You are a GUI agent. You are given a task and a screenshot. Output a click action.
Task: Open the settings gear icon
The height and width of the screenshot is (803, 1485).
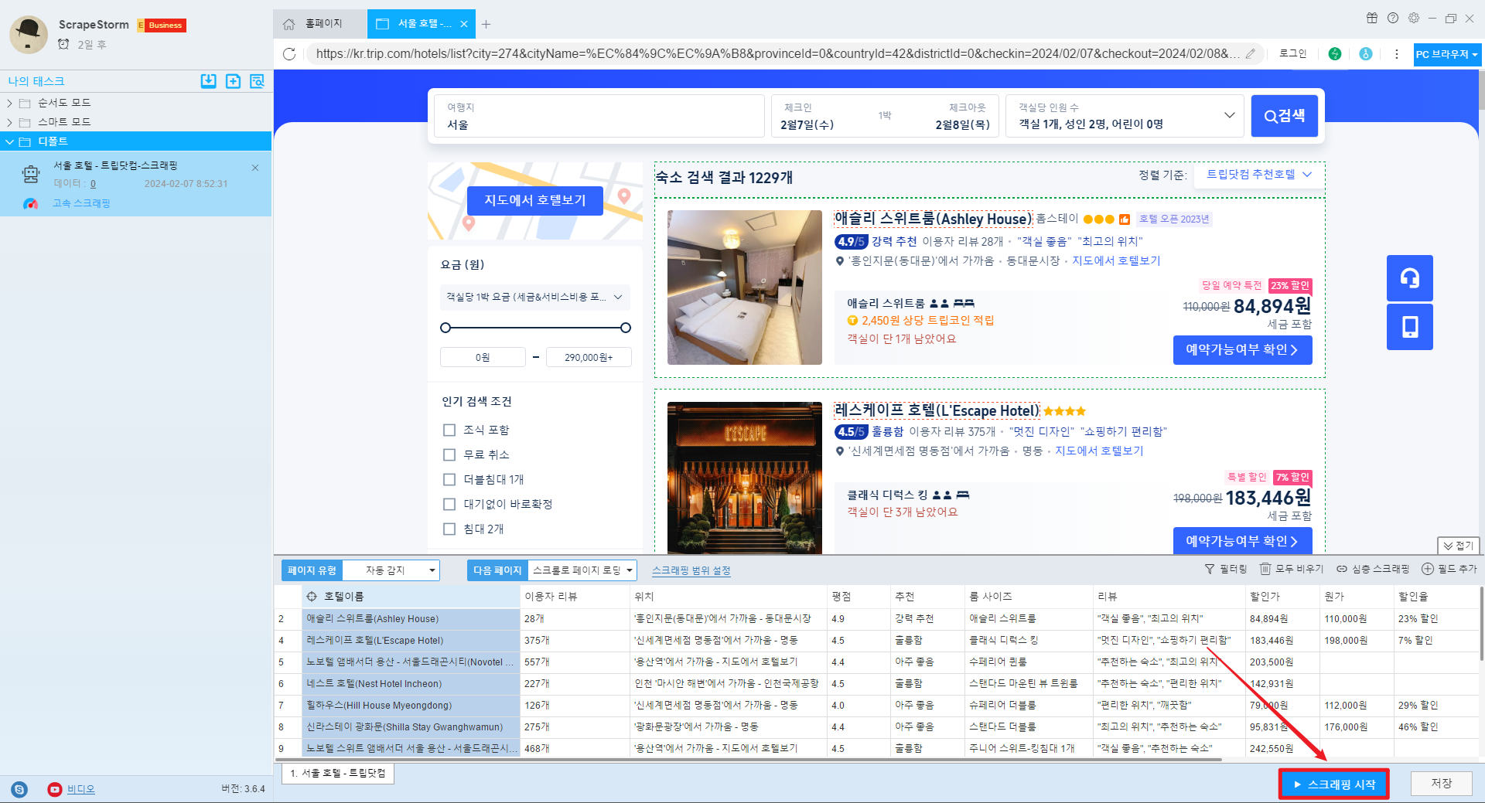coord(1414,18)
